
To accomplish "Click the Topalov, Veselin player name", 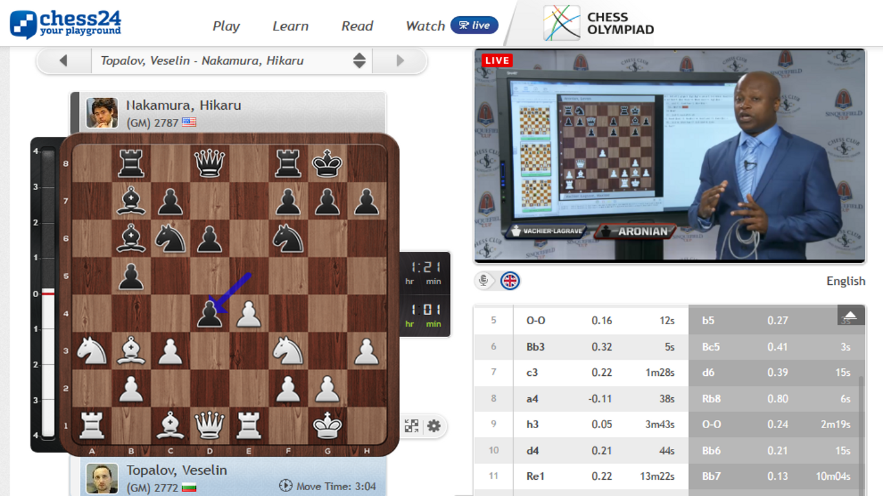I will 176,470.
